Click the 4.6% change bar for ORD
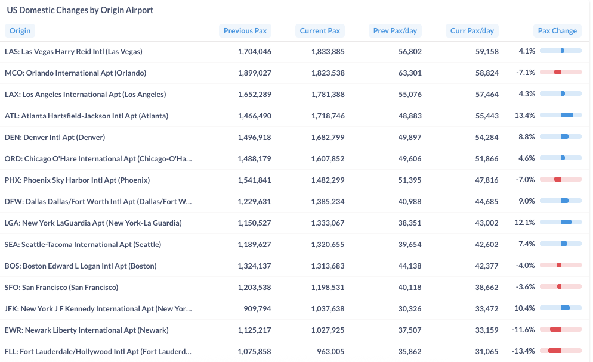The height and width of the screenshot is (362, 593). point(560,158)
